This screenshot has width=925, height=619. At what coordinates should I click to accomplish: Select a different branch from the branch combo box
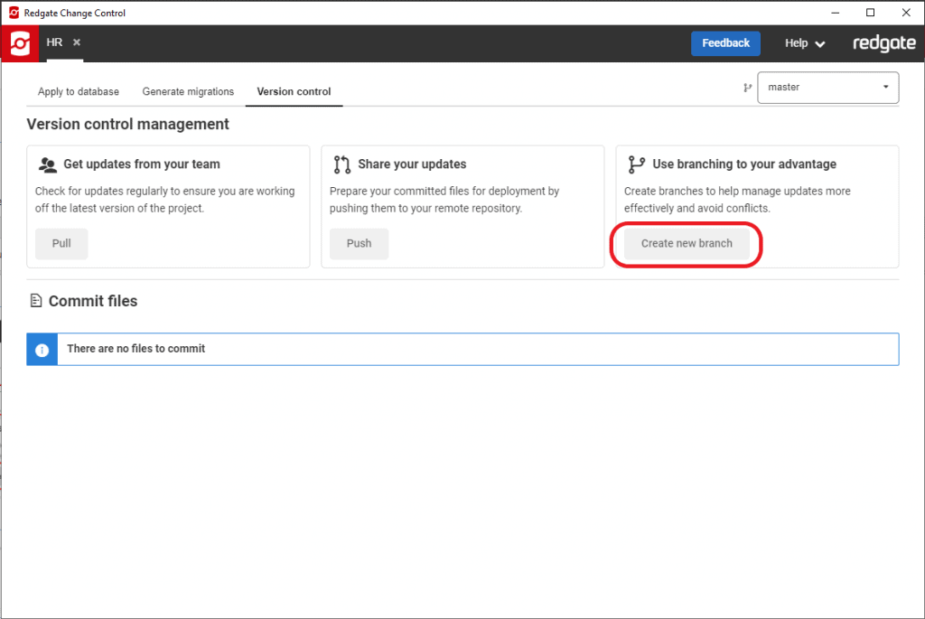pos(827,87)
